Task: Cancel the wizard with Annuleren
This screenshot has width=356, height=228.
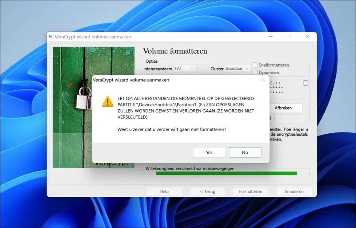Action: 294,192
